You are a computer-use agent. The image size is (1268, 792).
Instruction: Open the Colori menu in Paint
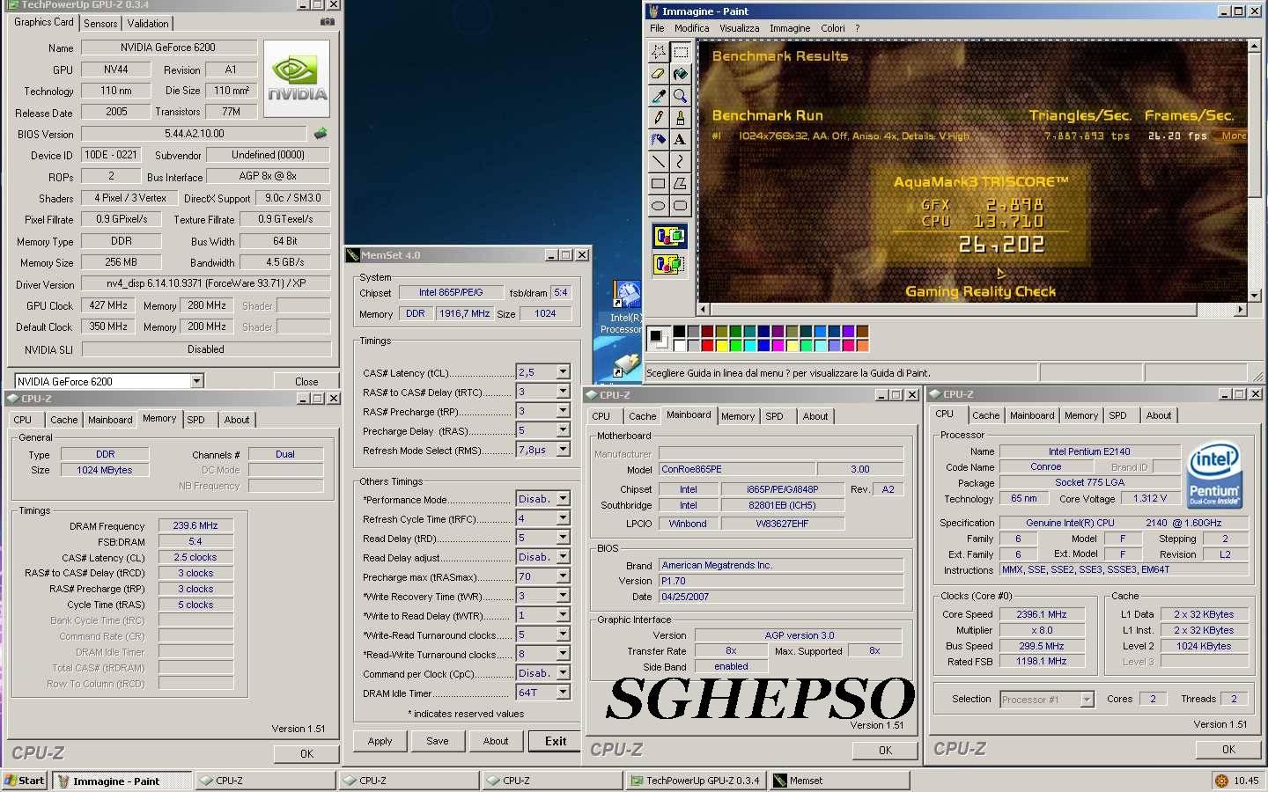pyautogui.click(x=833, y=28)
